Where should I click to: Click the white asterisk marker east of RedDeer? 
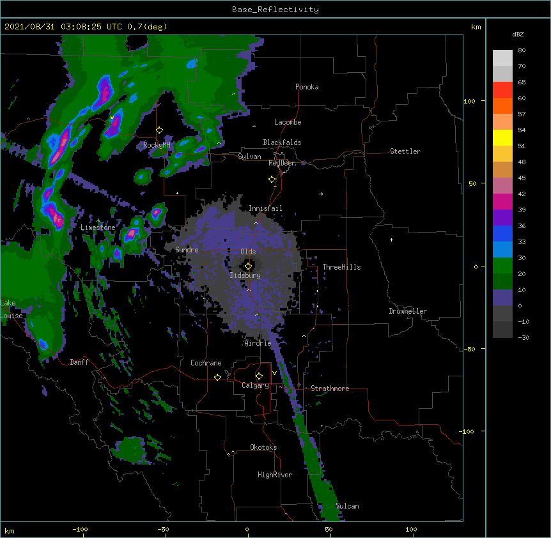point(321,194)
